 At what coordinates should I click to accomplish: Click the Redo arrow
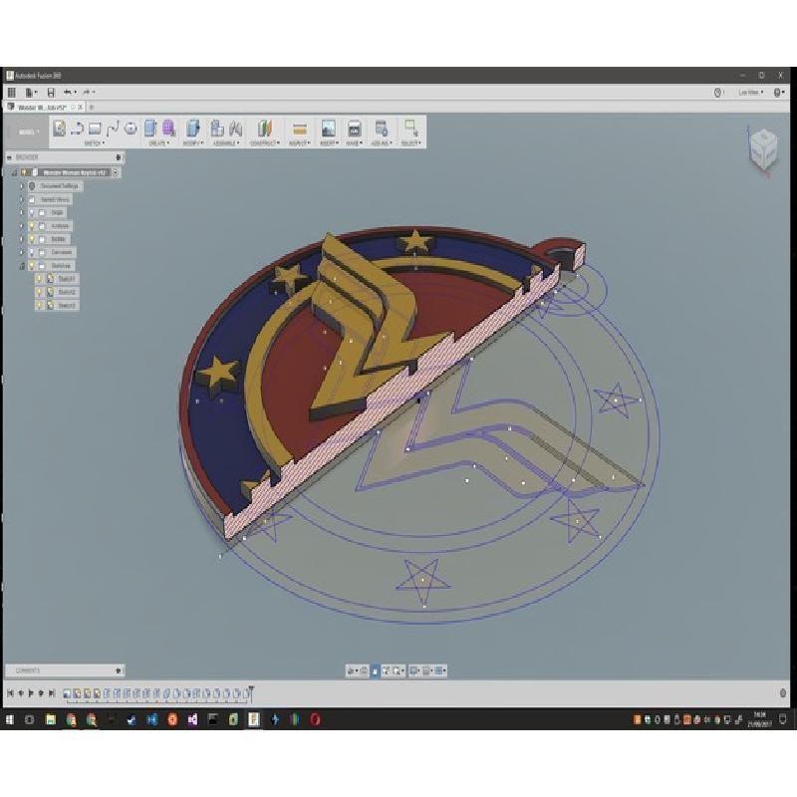88,92
